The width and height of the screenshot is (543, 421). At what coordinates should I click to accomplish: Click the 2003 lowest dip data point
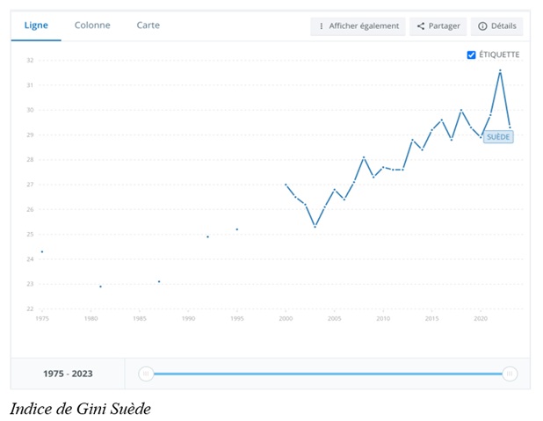pos(315,227)
